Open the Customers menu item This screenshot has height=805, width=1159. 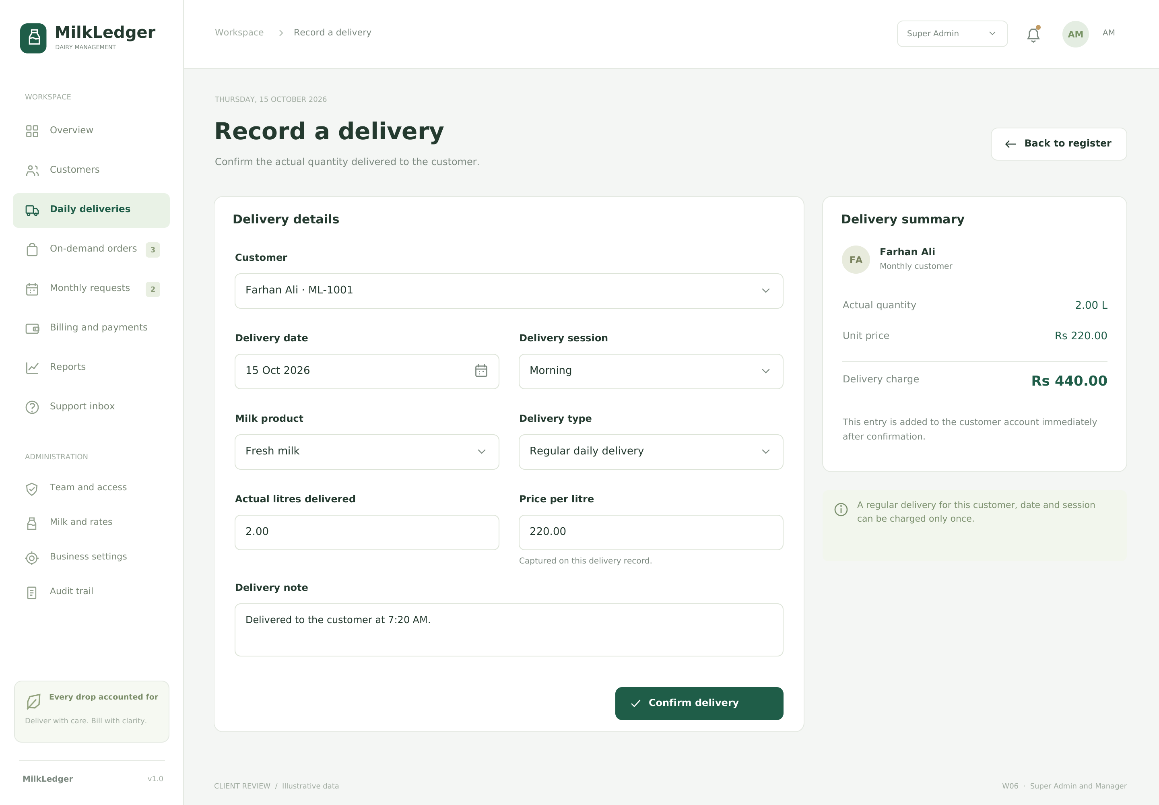91,171
